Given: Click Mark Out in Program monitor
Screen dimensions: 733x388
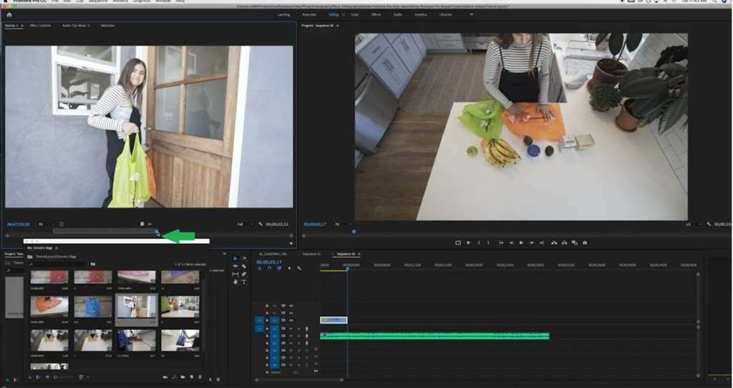Looking at the screenshot, I should pyautogui.click(x=488, y=243).
